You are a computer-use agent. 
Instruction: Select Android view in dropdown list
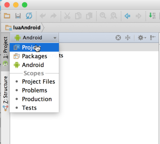point(34,65)
